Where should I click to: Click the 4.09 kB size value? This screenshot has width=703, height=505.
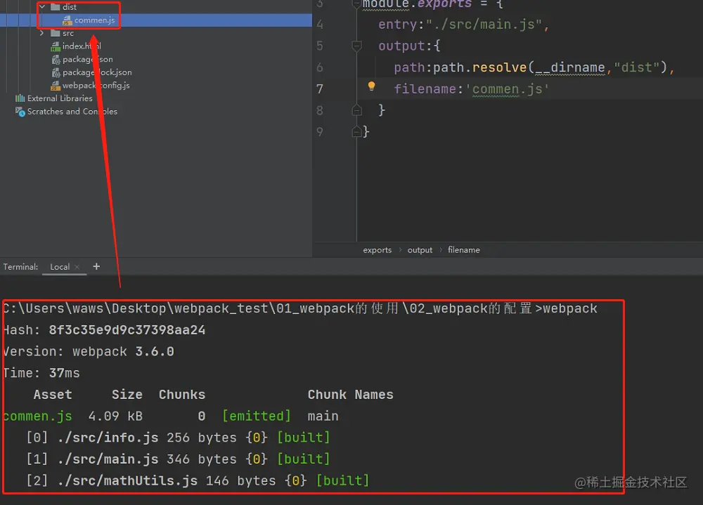coord(115,417)
